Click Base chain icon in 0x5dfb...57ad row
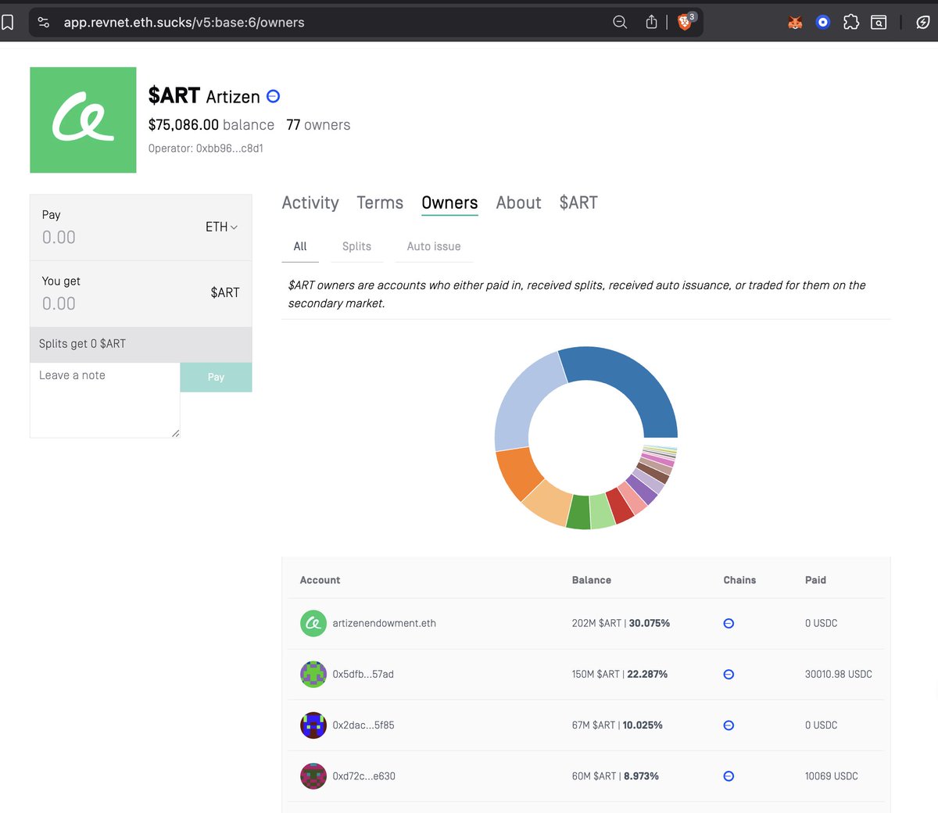 tap(729, 675)
